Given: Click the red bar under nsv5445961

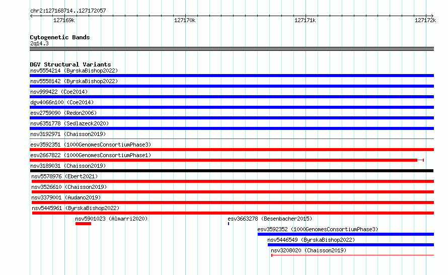Looking at the screenshot, I should [233, 213].
